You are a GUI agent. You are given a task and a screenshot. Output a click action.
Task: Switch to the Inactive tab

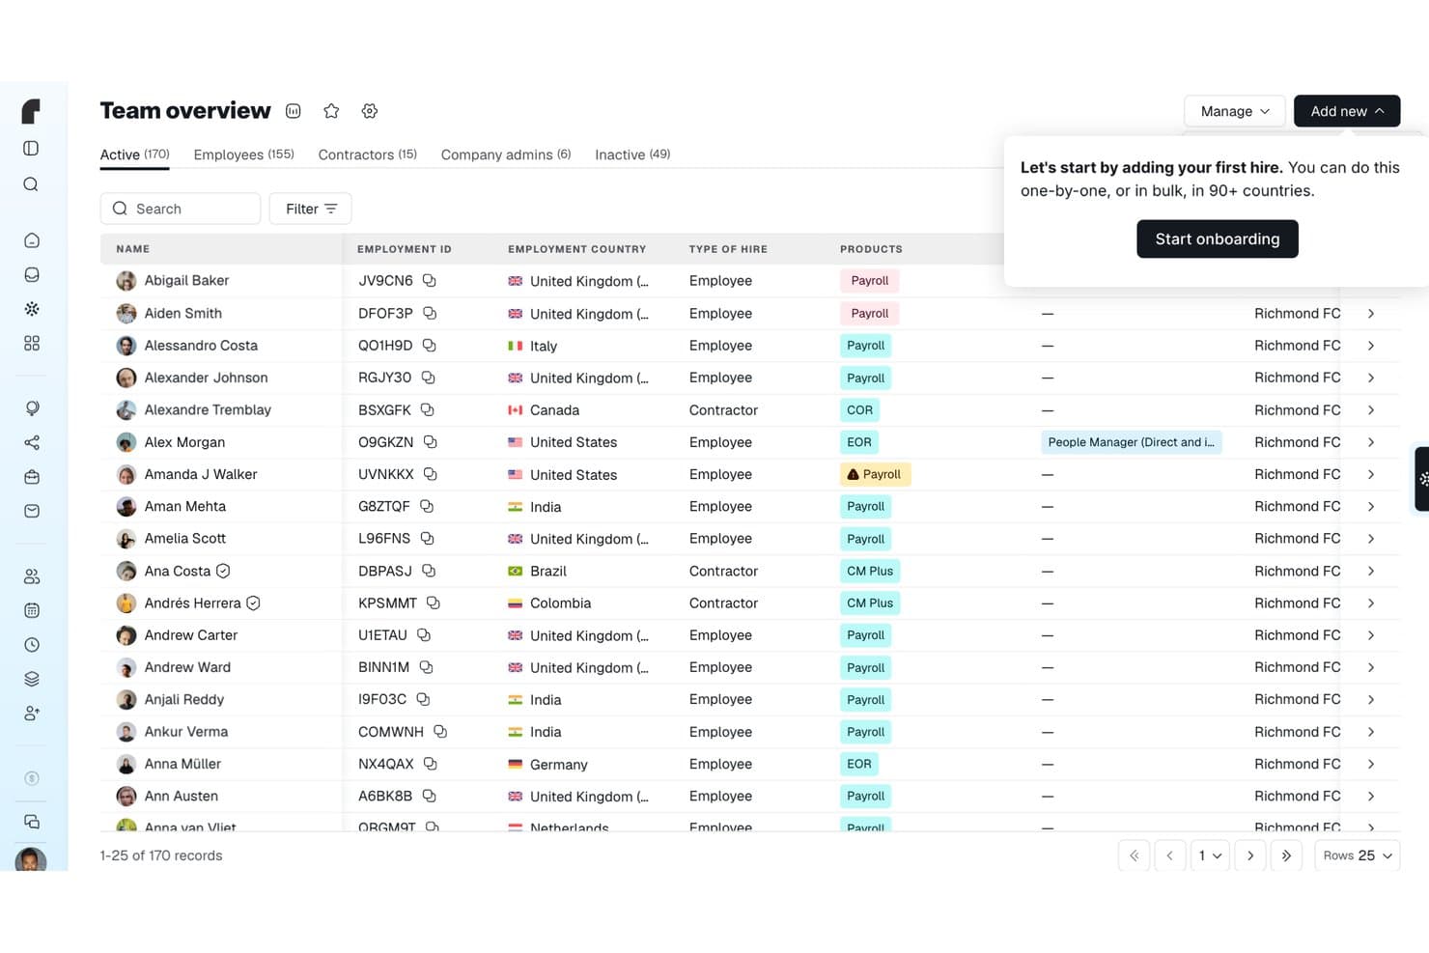click(x=632, y=154)
